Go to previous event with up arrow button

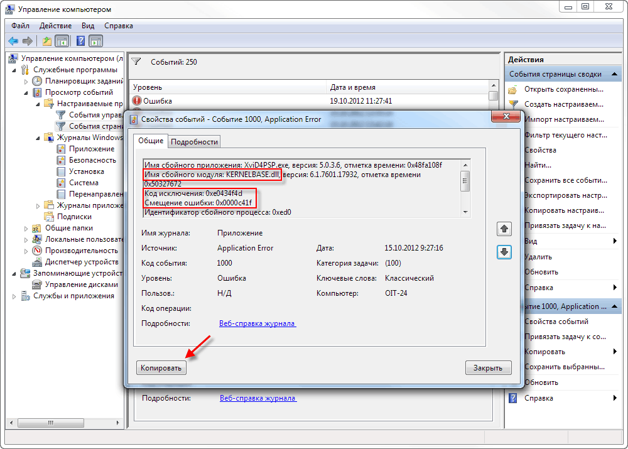click(504, 229)
